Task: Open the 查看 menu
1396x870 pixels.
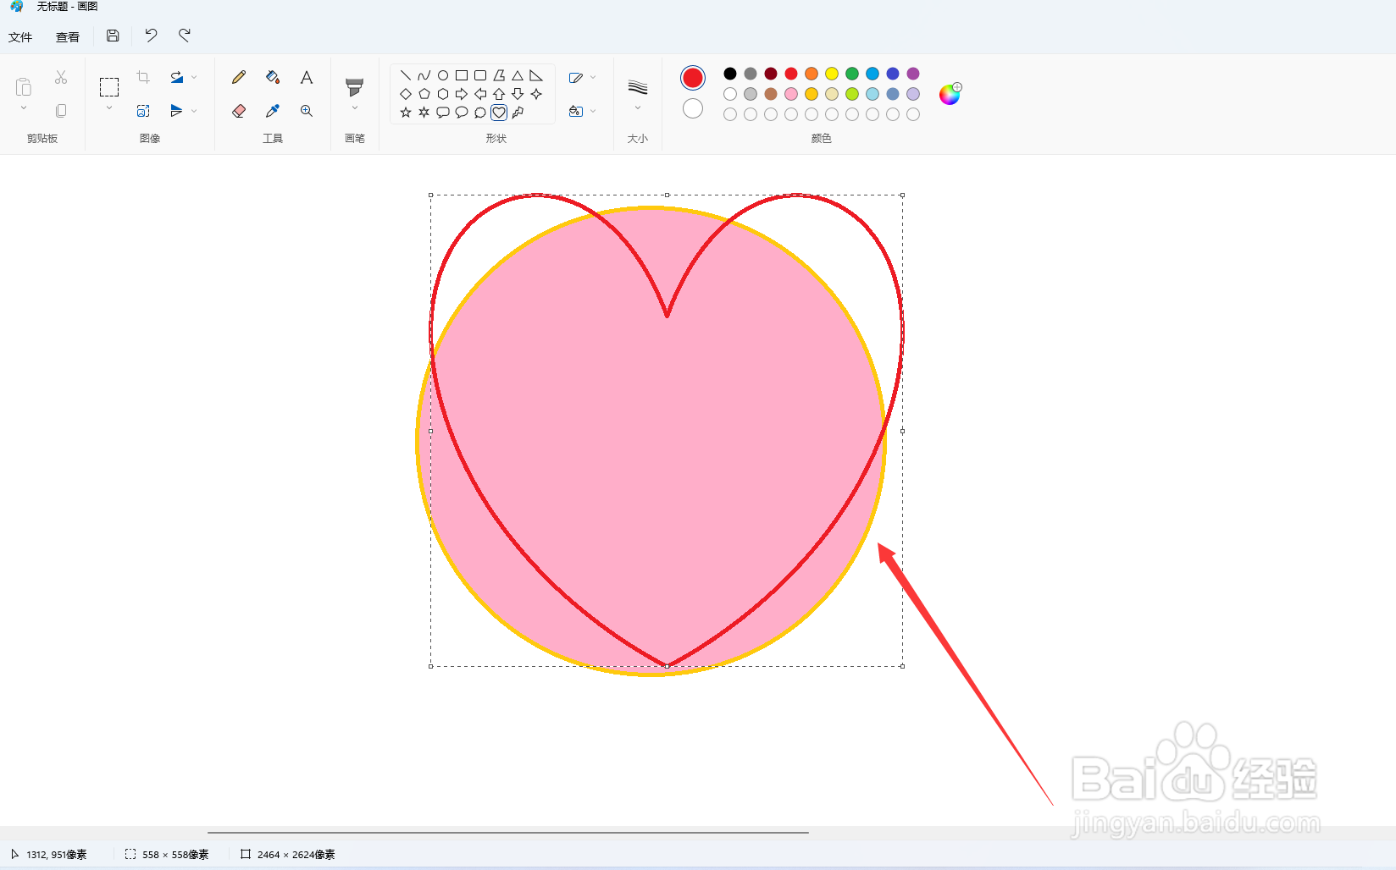Action: pyautogui.click(x=68, y=37)
